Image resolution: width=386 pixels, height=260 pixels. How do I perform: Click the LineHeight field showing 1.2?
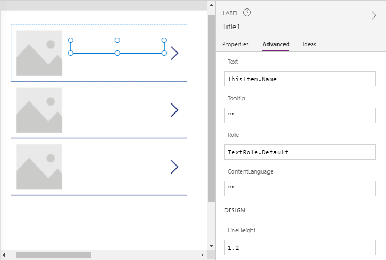coord(300,247)
